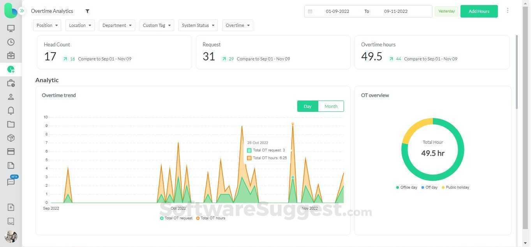This screenshot has height=247, width=531.
Task: Select the package icon in the sidebar
Action: (x=11, y=138)
